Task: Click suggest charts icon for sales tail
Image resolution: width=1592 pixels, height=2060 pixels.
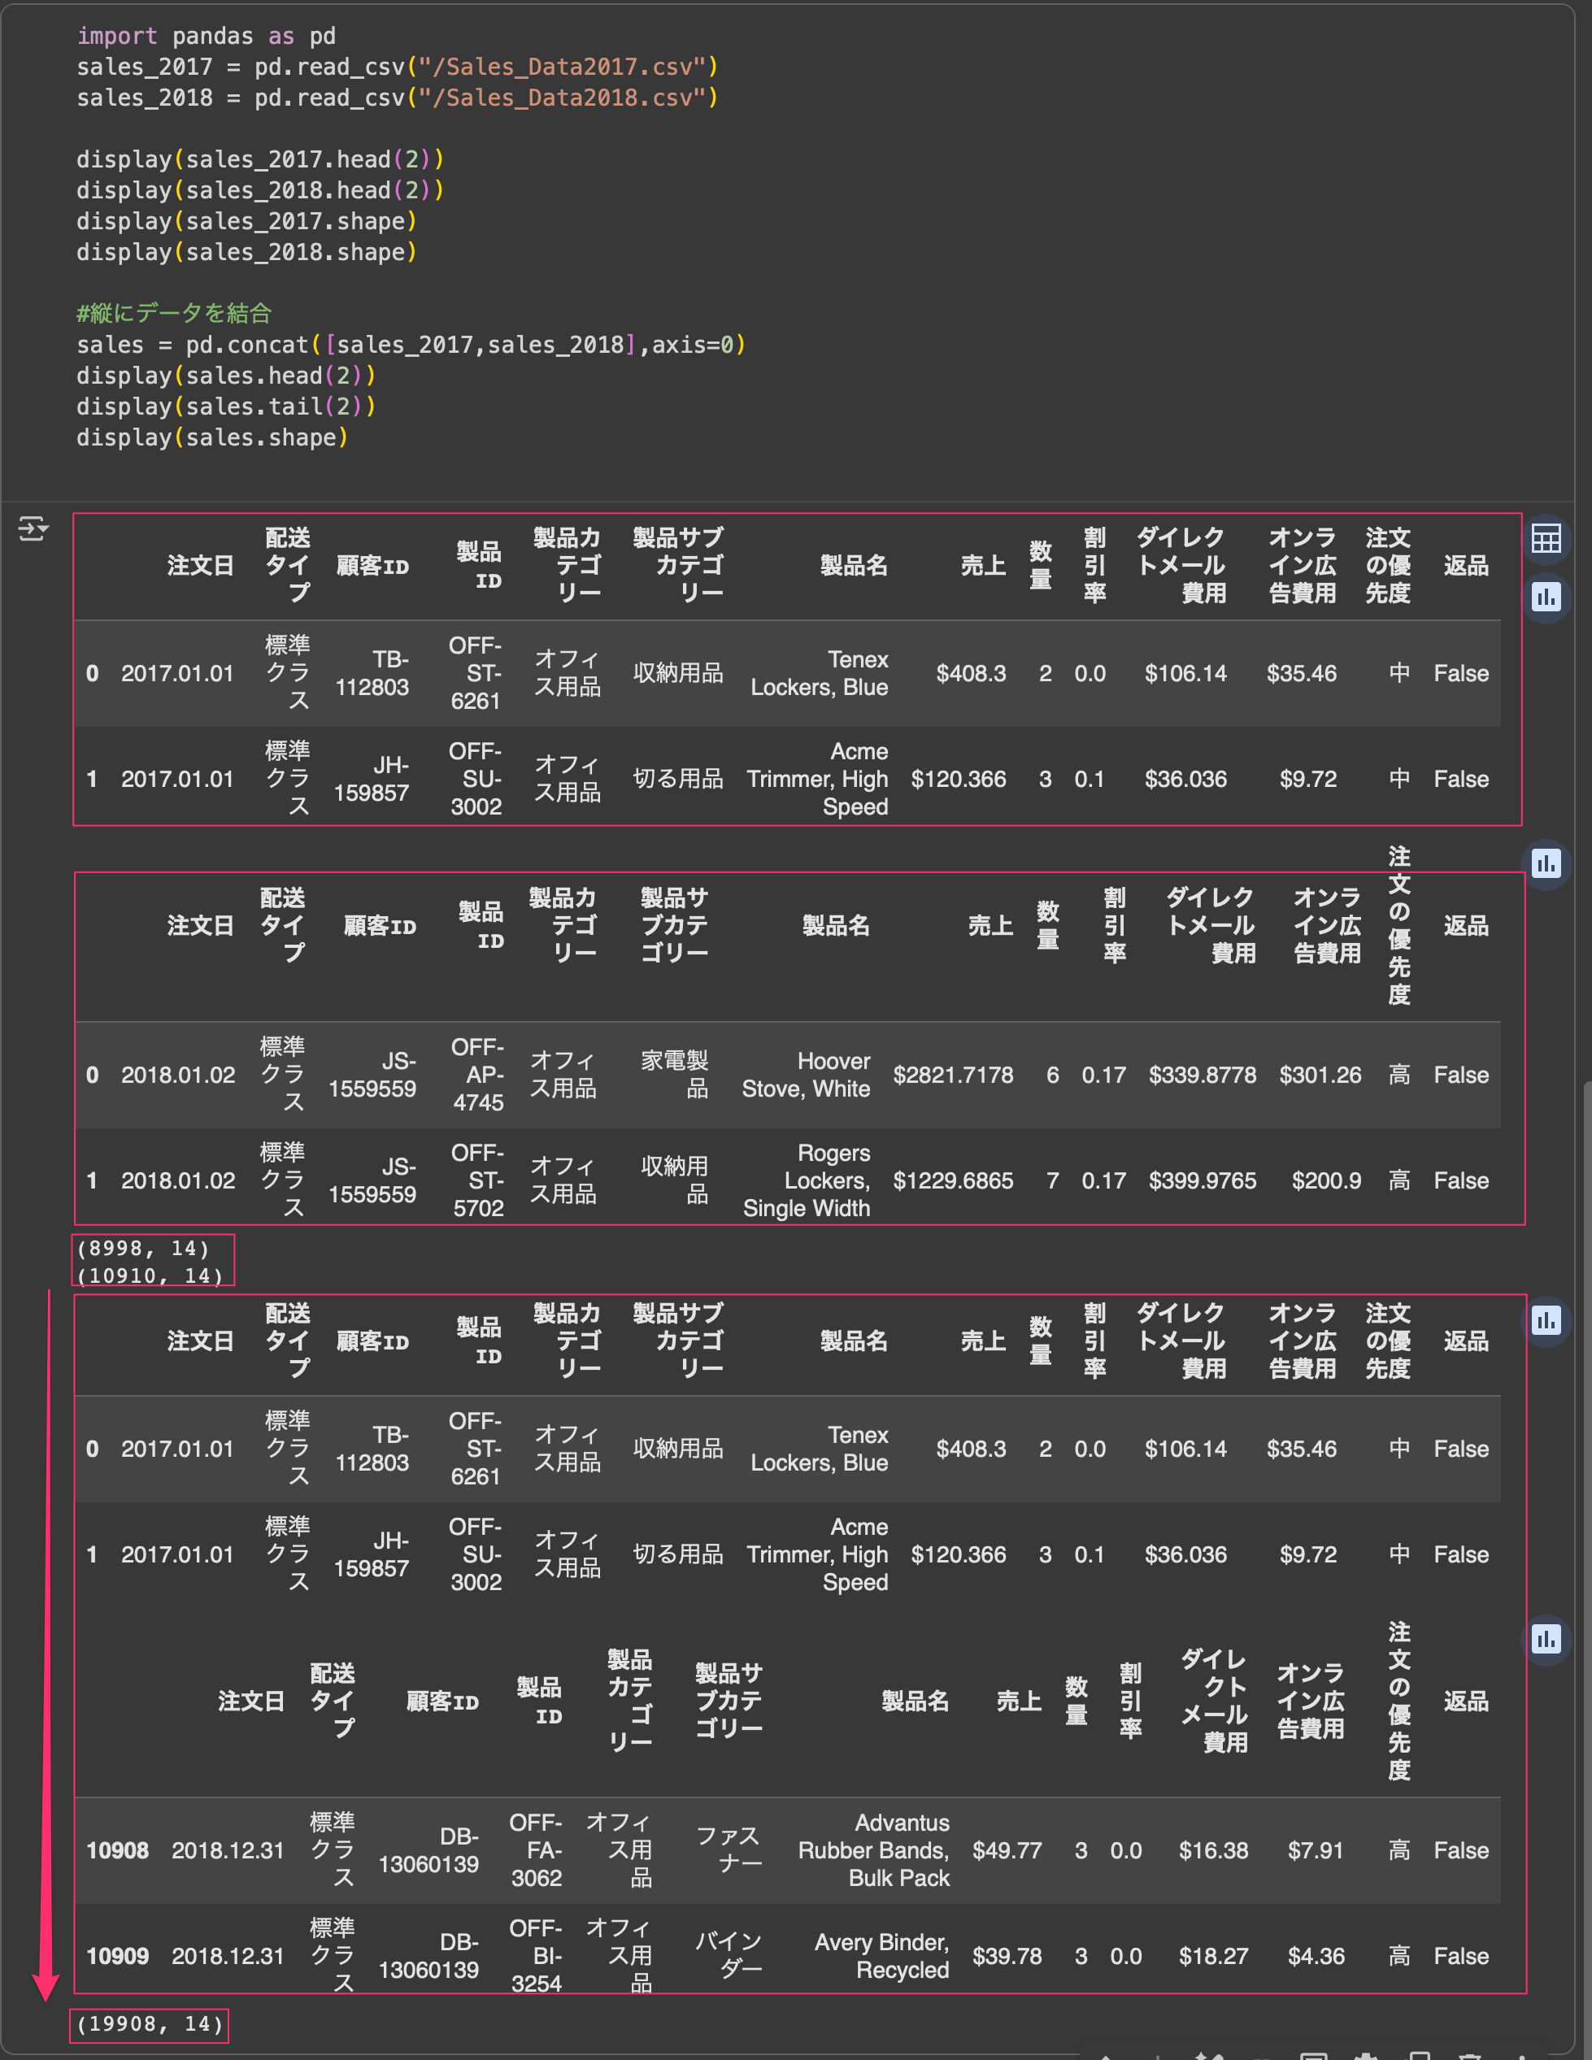Action: [1546, 1640]
